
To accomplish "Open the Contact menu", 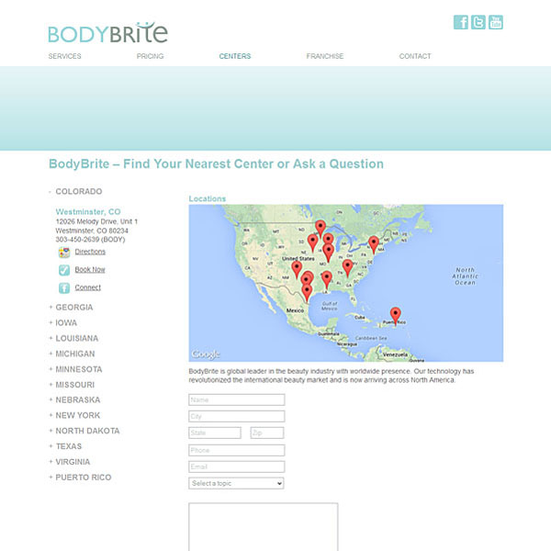I will coord(415,56).
